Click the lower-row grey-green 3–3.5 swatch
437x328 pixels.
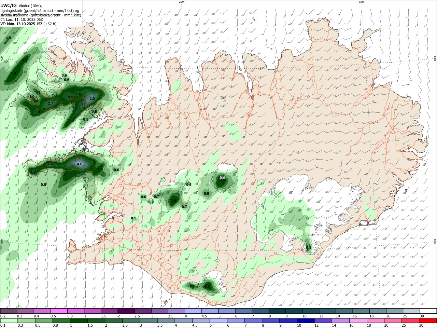coord(149,320)
